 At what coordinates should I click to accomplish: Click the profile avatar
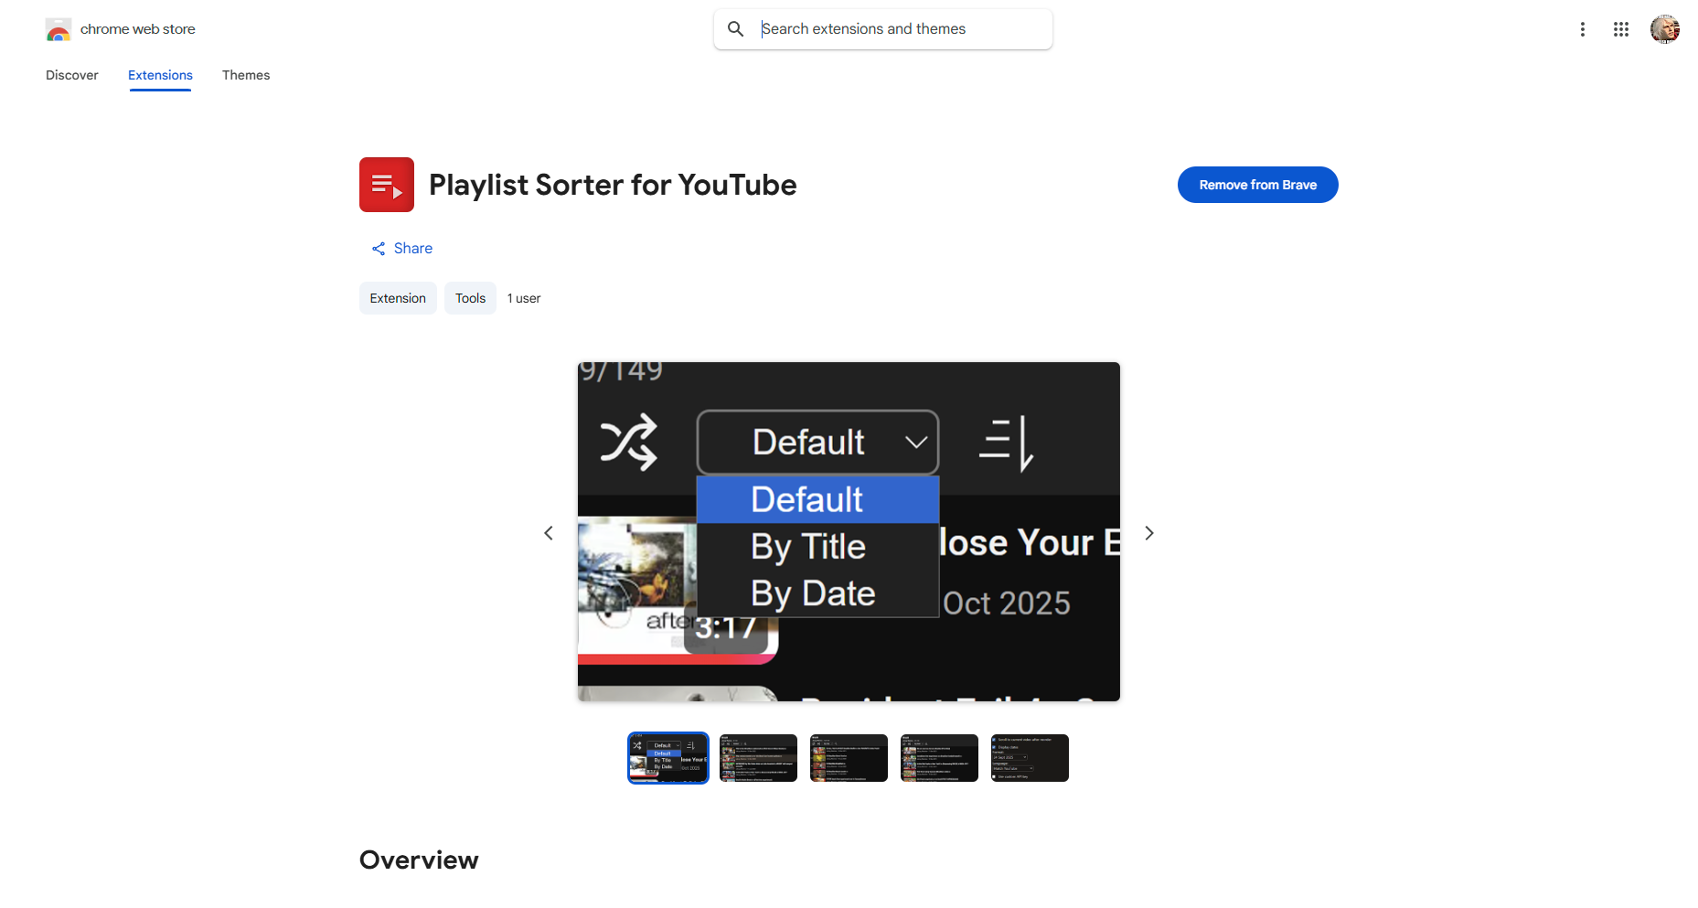(x=1665, y=28)
